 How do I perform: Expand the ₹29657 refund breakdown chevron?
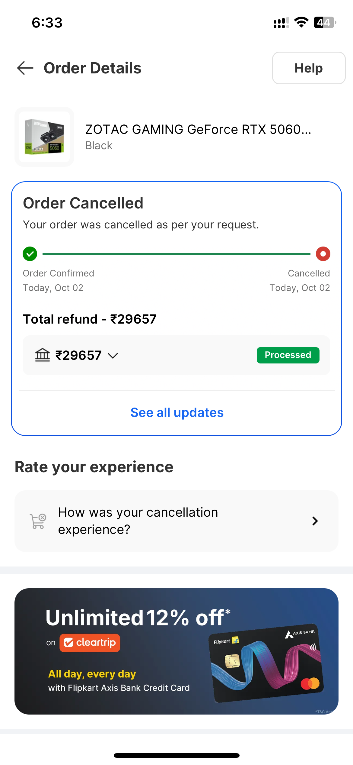click(113, 356)
